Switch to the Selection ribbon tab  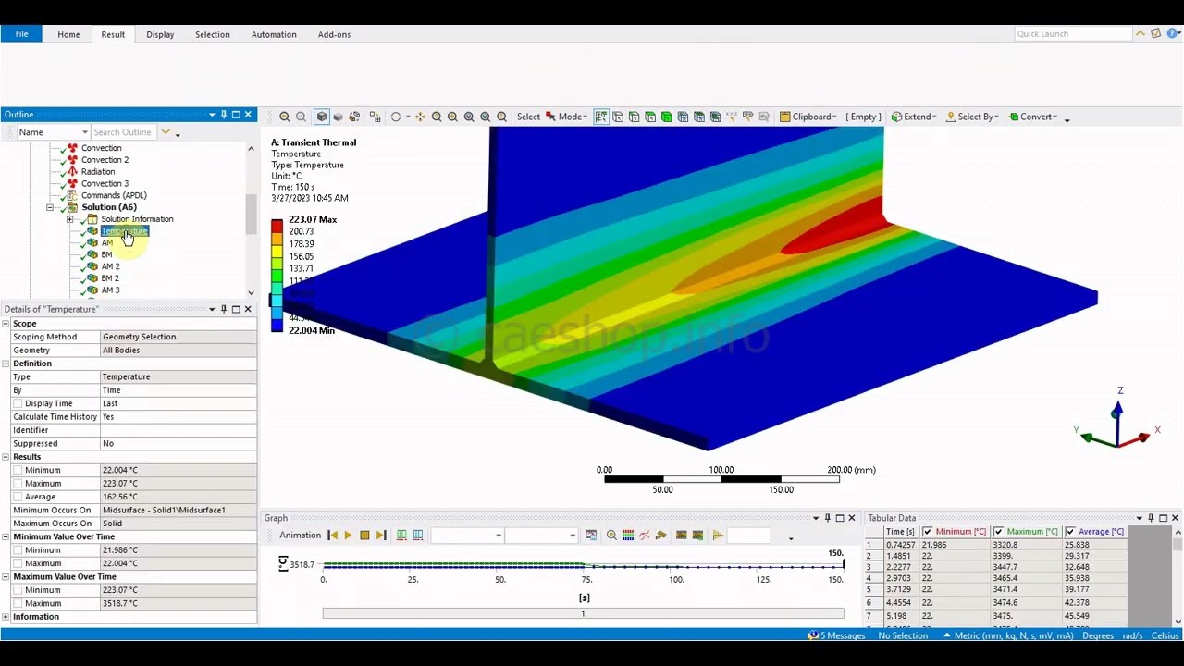(x=212, y=34)
